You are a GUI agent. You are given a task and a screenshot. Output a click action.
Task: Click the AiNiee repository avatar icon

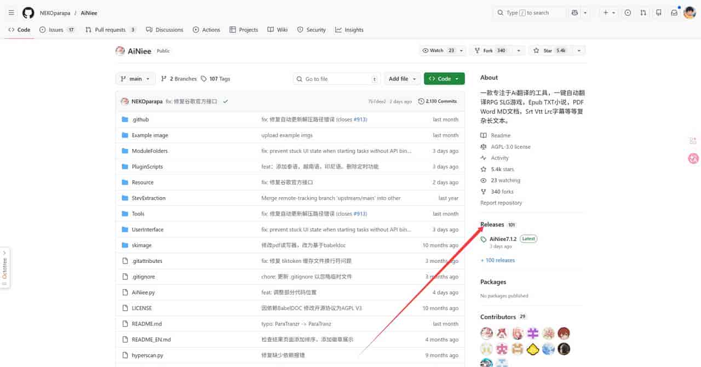(120, 51)
